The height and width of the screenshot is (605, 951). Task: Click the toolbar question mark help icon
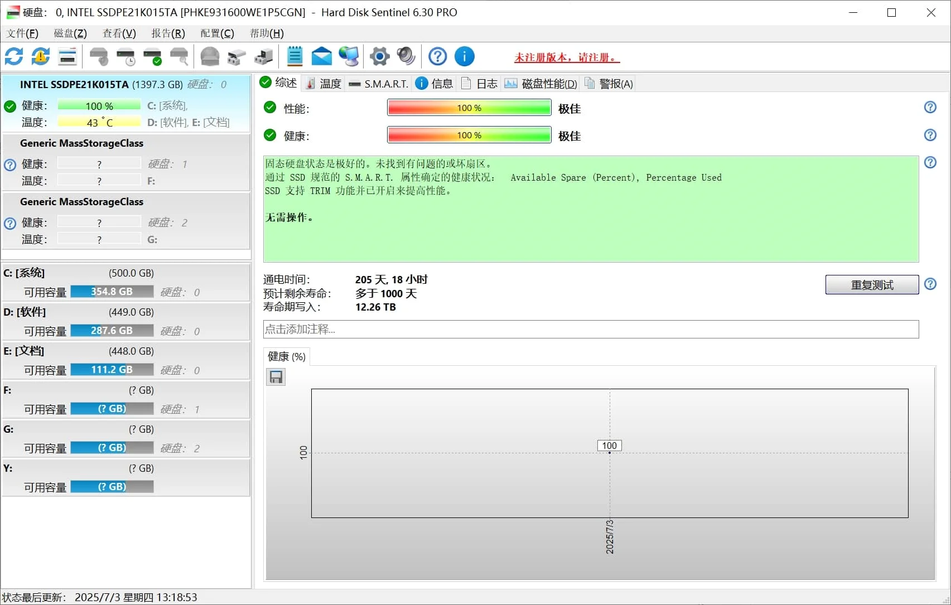[x=438, y=56]
